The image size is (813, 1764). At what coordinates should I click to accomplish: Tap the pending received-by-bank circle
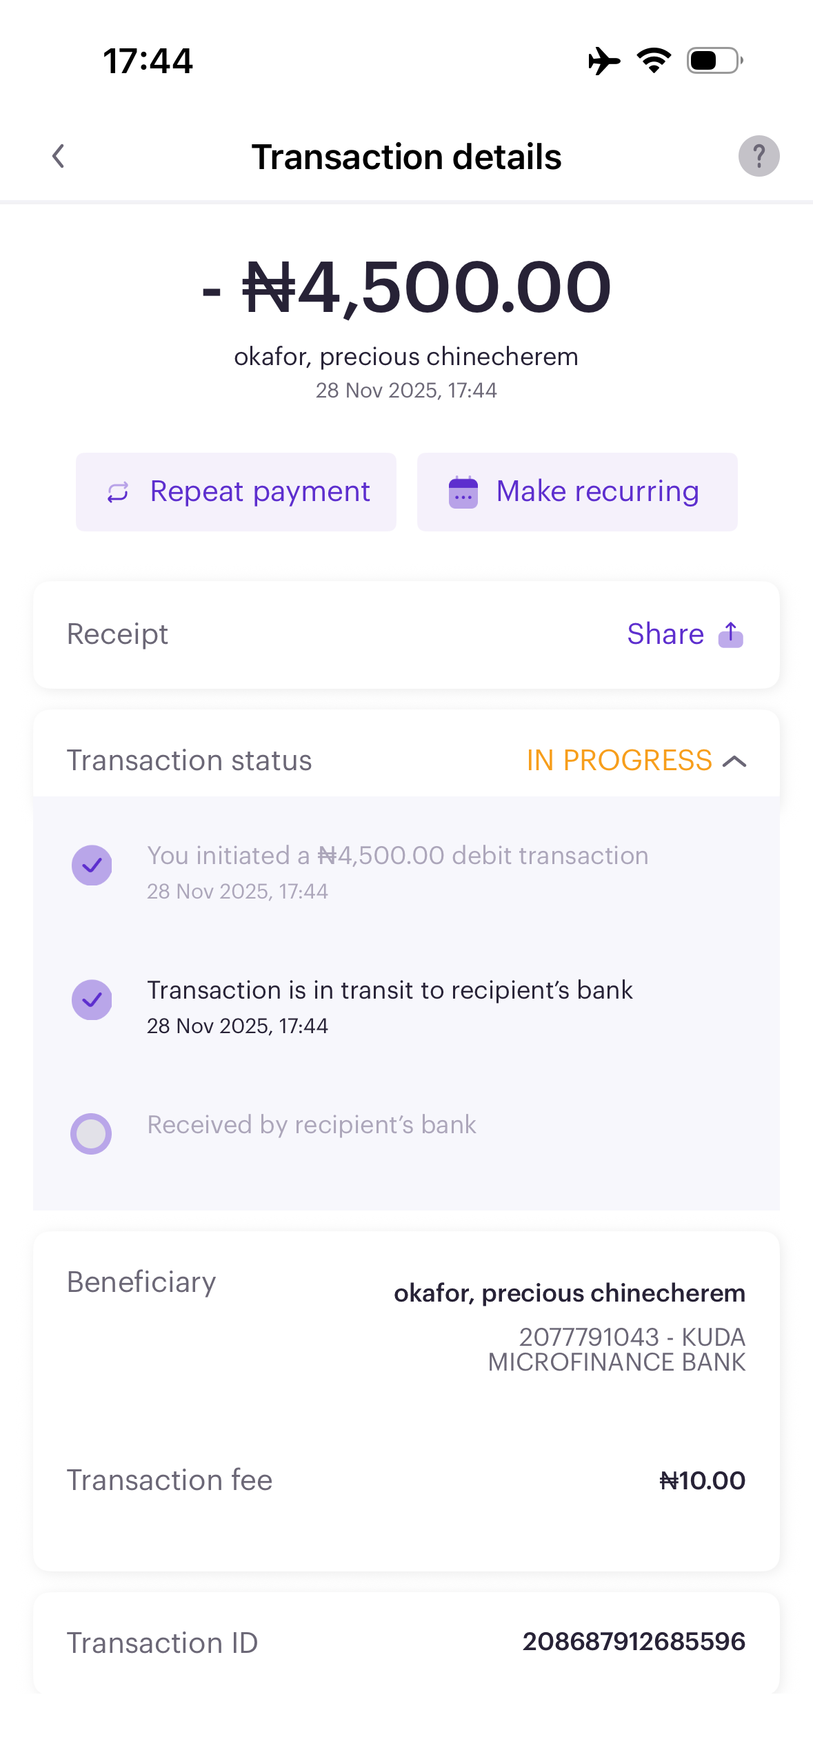click(x=91, y=1133)
